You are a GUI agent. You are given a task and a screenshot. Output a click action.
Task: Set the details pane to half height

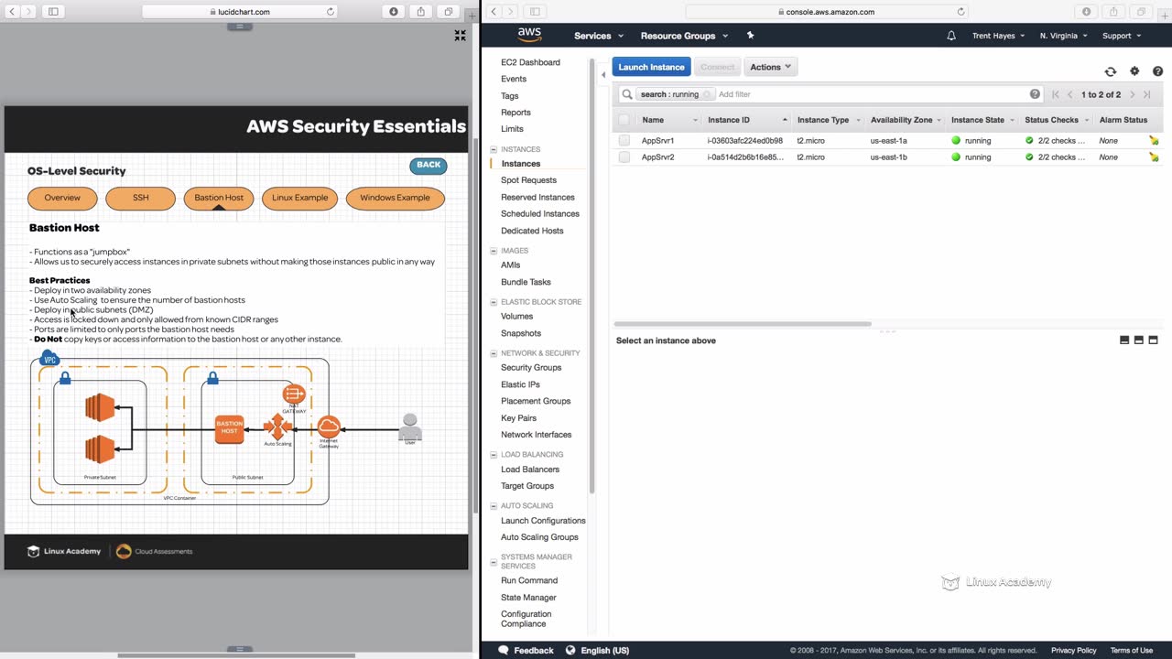(x=1139, y=340)
